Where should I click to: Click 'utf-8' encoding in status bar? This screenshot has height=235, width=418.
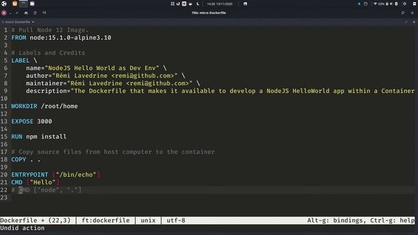click(x=176, y=221)
